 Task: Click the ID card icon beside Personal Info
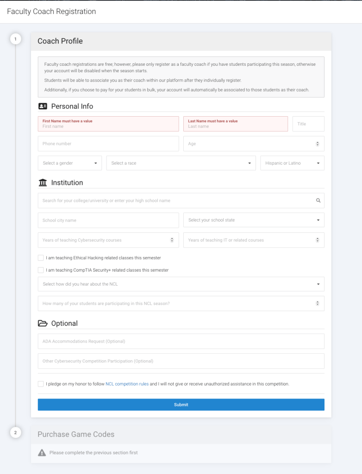[x=43, y=106]
